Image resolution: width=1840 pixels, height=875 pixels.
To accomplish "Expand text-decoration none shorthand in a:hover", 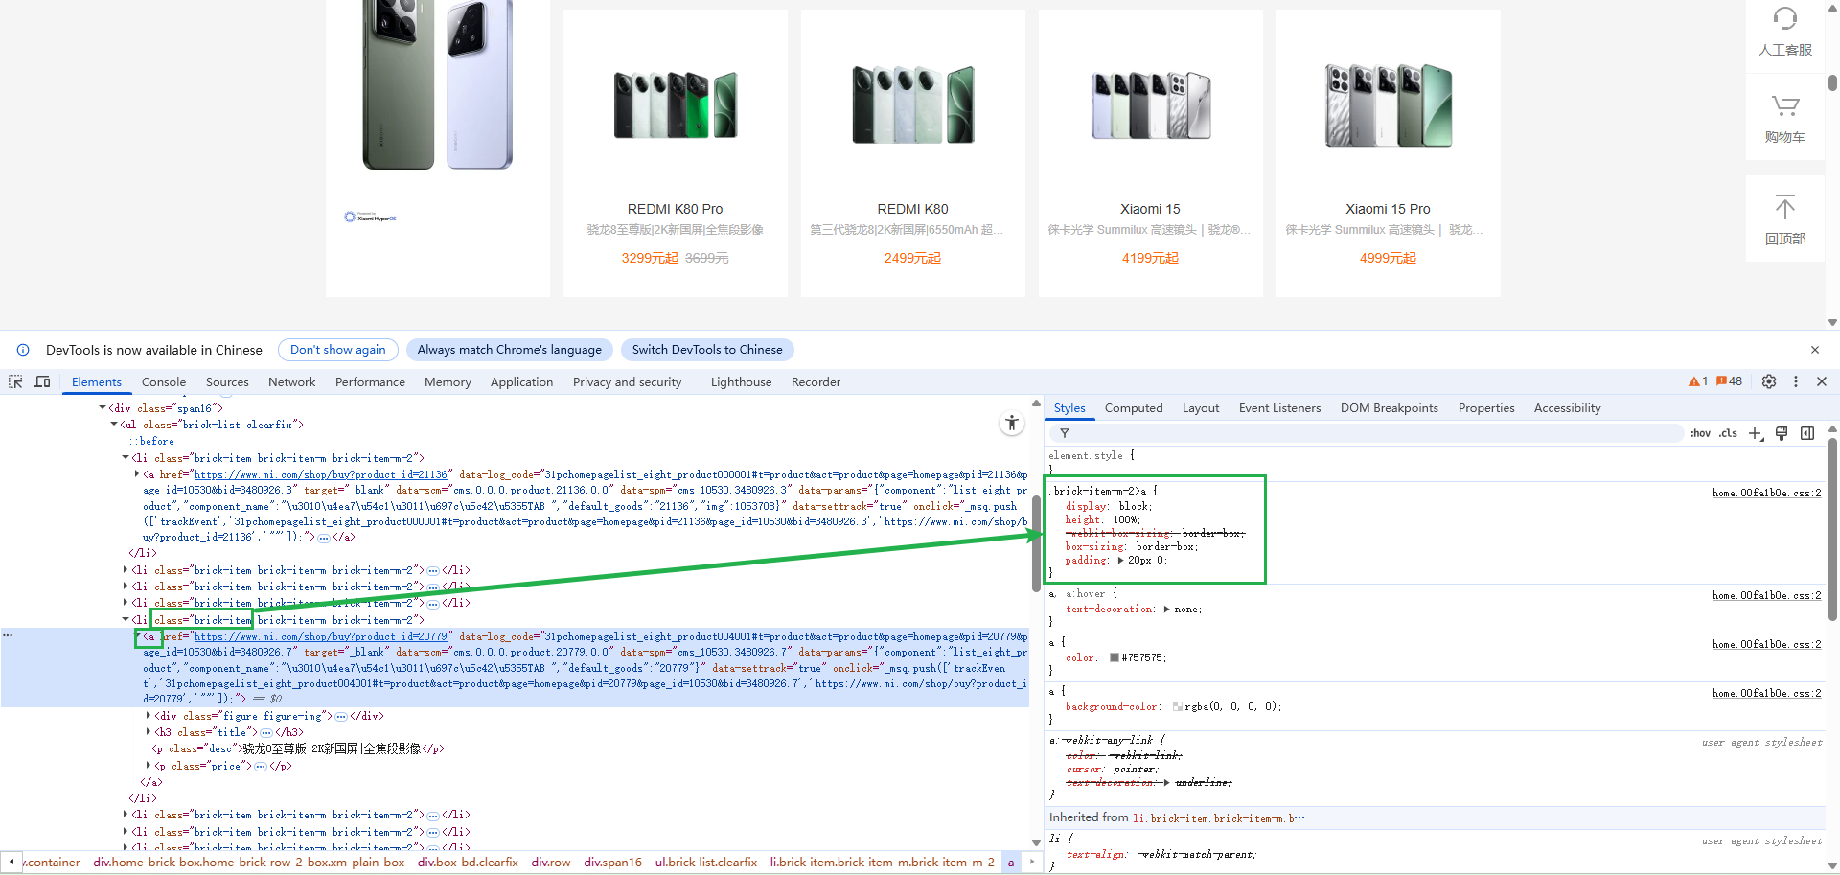I will [1166, 610].
